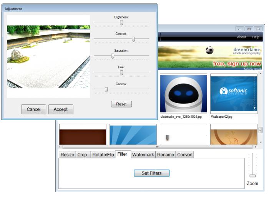The height and width of the screenshot is (198, 269).
Task: Click the Contrast slider handle
Action: coord(133,39)
